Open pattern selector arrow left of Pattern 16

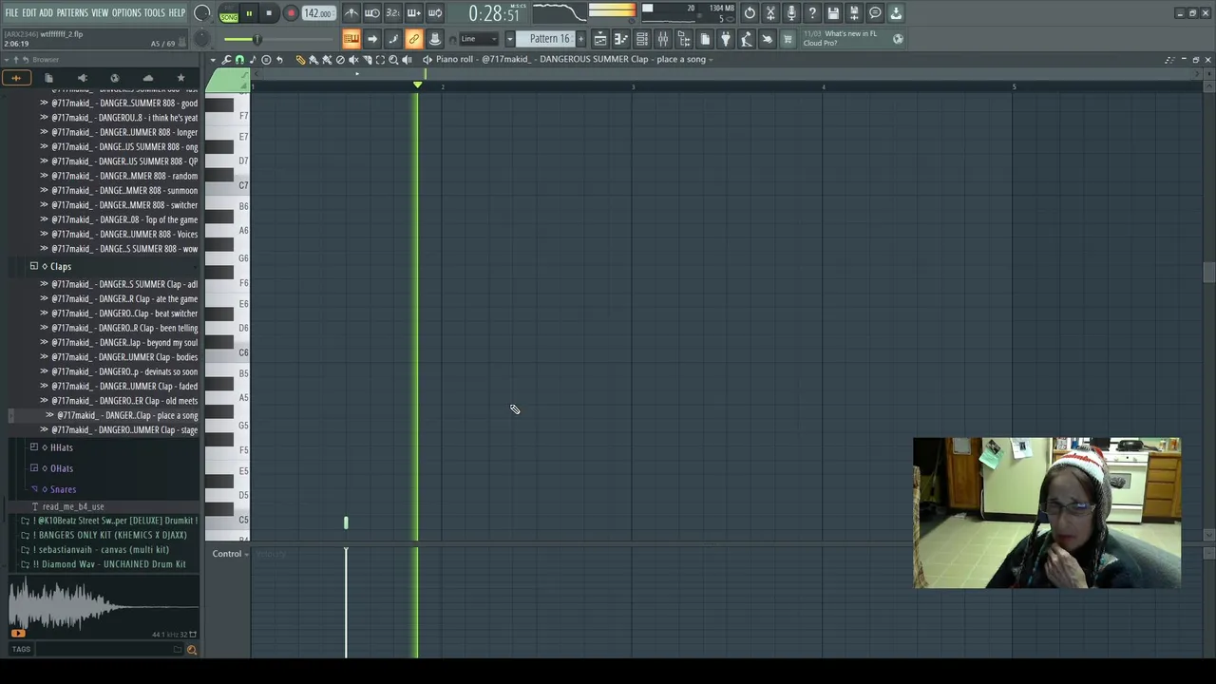coord(510,39)
